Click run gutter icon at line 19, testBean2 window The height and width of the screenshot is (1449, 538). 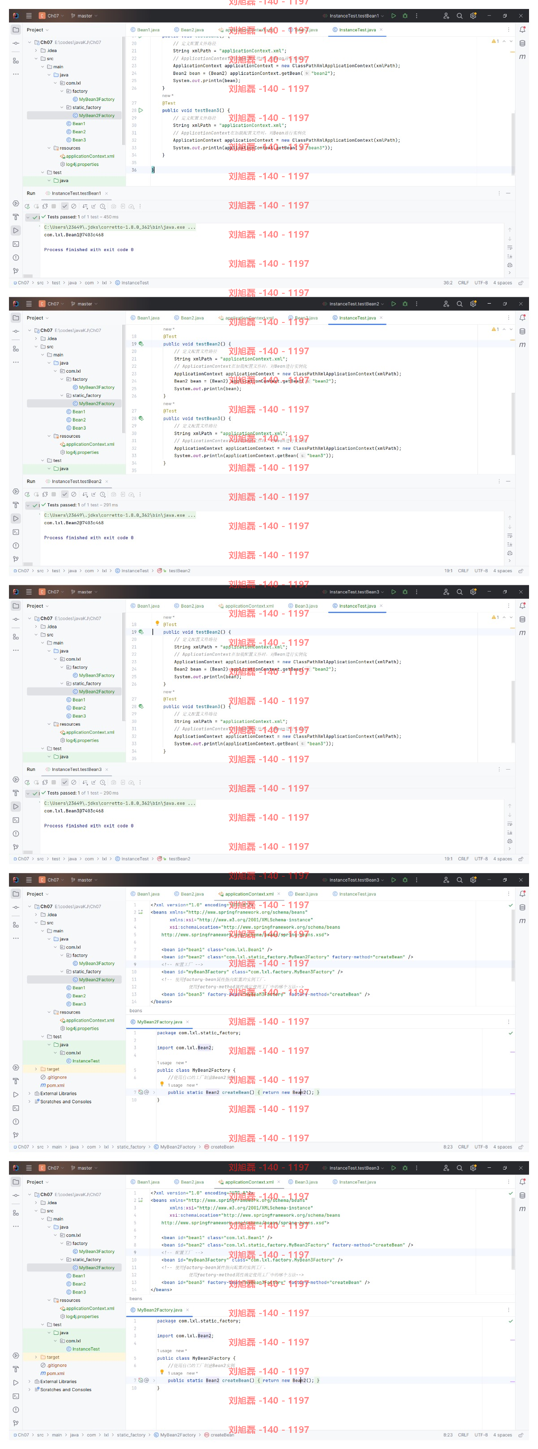click(x=140, y=344)
